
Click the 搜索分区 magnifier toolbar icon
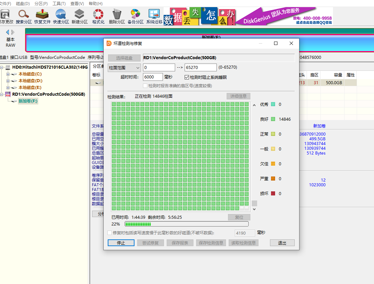click(24, 17)
